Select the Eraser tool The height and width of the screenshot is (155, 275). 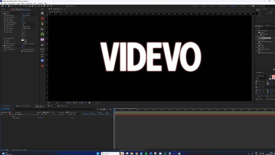[44, 6]
